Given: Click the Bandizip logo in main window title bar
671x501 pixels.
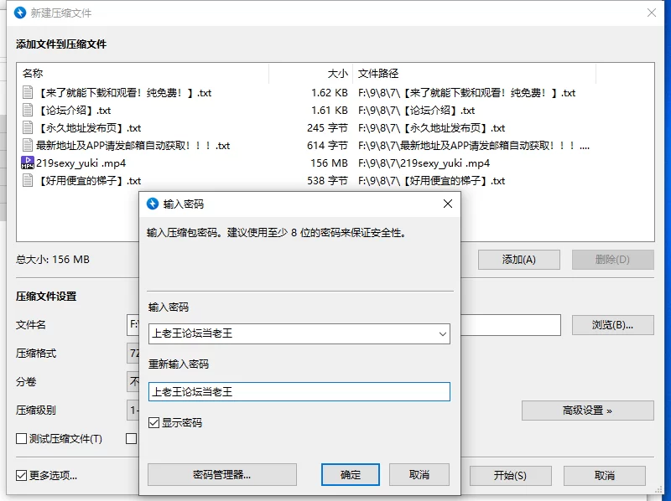Looking at the screenshot, I should coord(20,13).
